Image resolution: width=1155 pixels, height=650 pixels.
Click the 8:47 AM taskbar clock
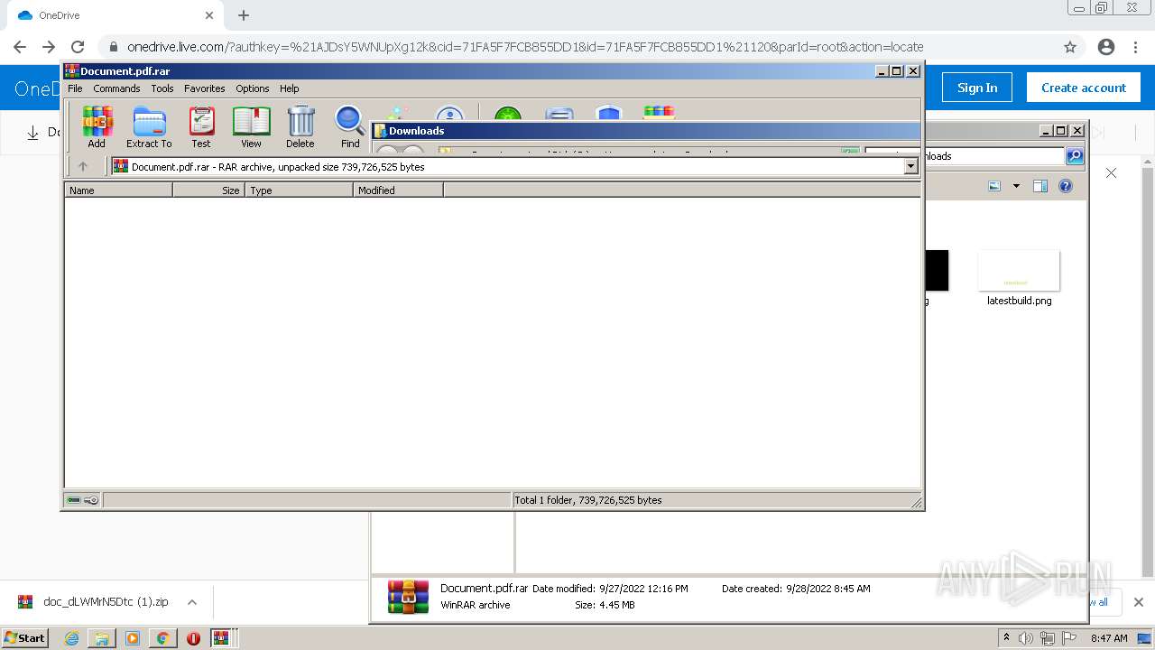[x=1109, y=638]
